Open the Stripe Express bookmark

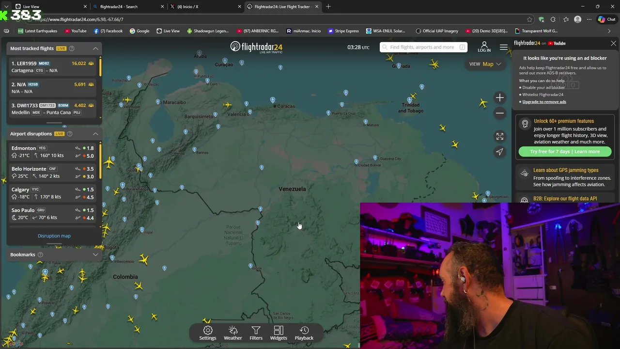pos(343,31)
